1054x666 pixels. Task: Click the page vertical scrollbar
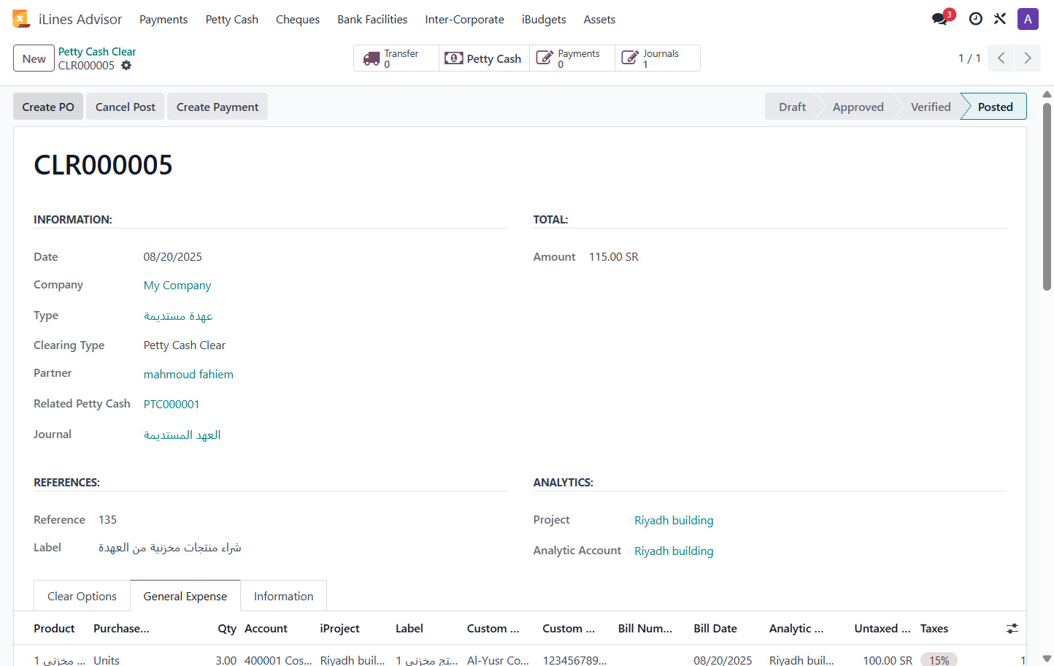[x=1047, y=197]
